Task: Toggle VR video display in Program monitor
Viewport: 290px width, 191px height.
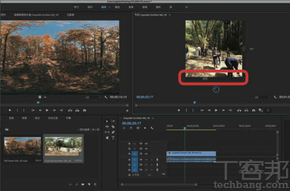Action: pyautogui.click(x=268, y=110)
